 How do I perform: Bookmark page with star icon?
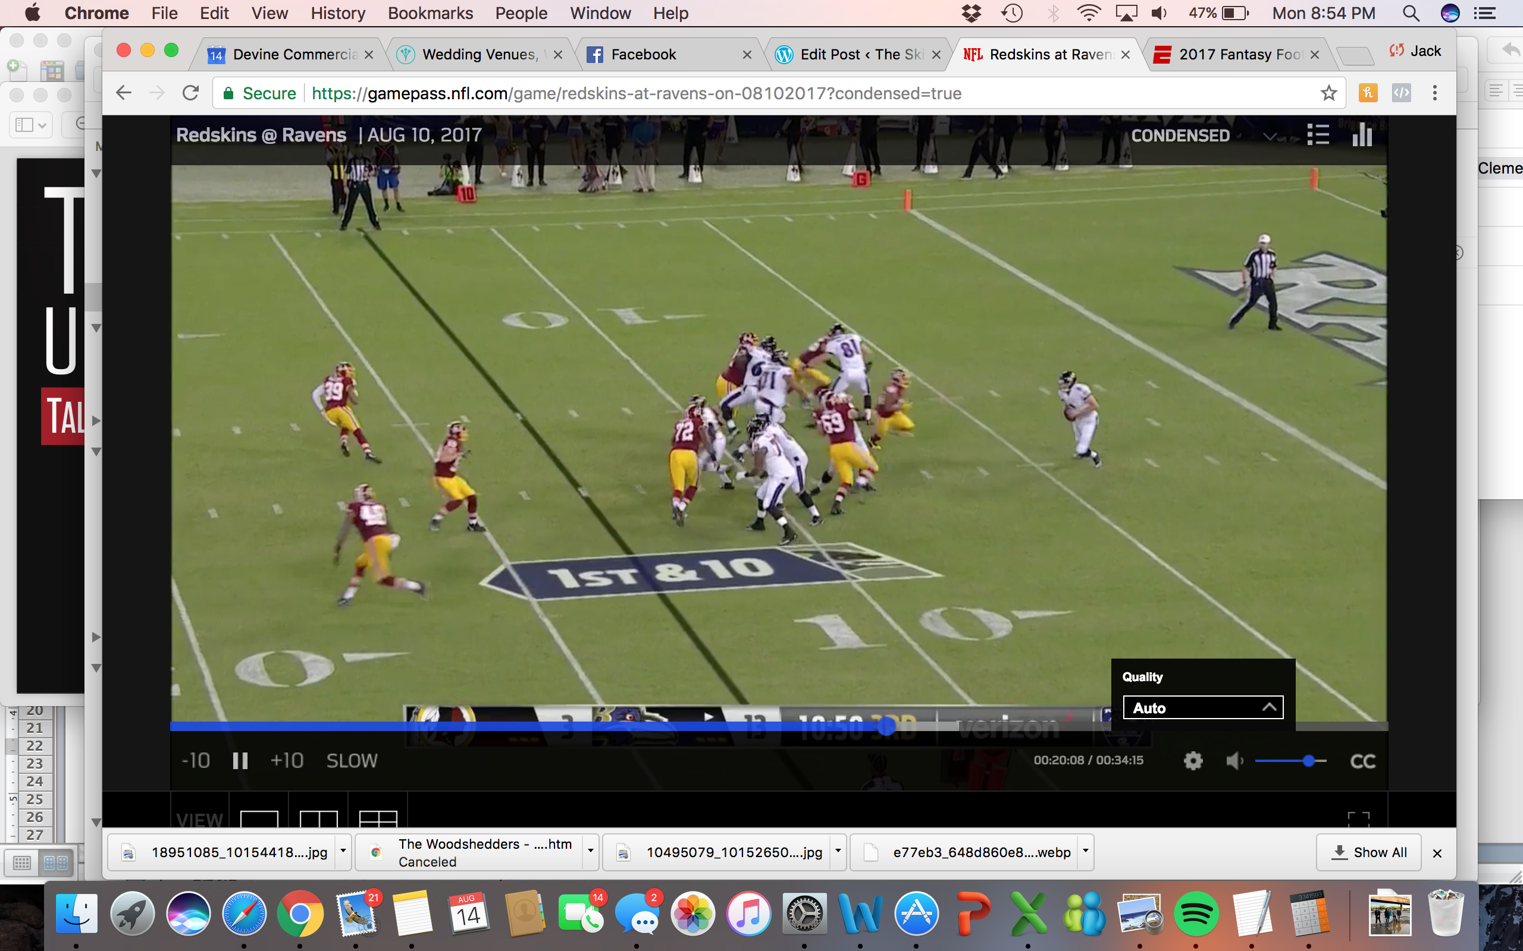click(x=1328, y=93)
